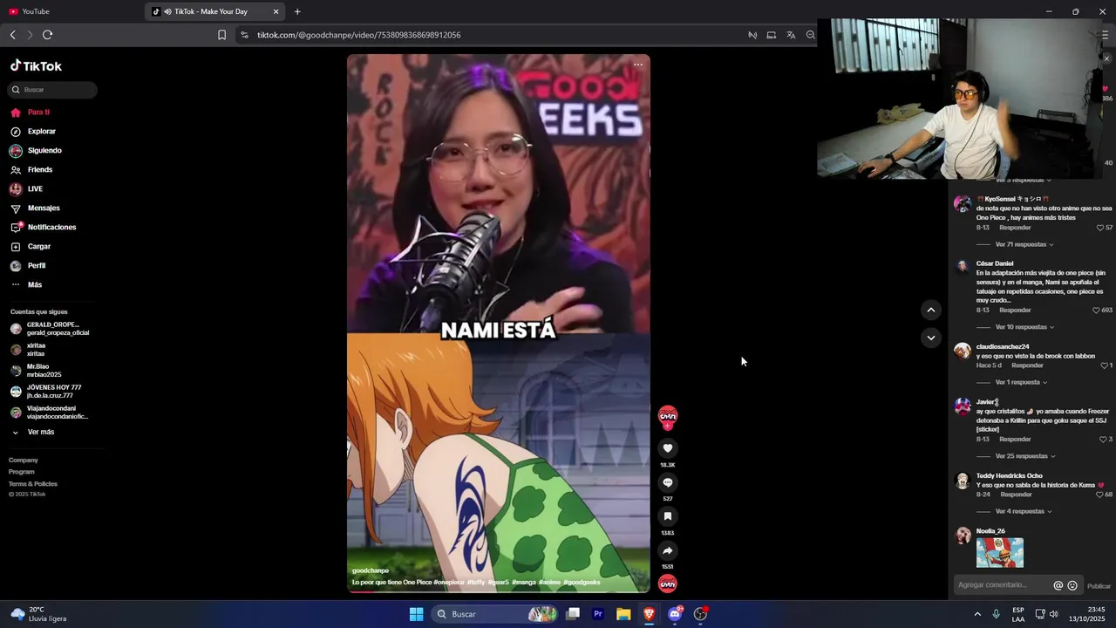Open Windows Start menu
This screenshot has width=1116, height=628.
click(x=417, y=614)
